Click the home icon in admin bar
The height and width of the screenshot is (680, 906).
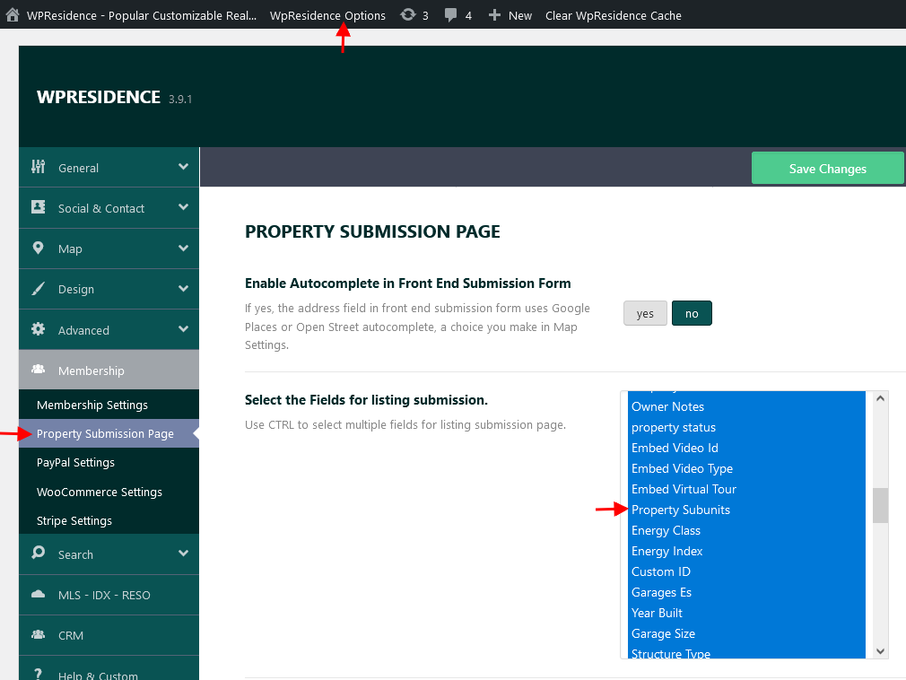coord(13,15)
